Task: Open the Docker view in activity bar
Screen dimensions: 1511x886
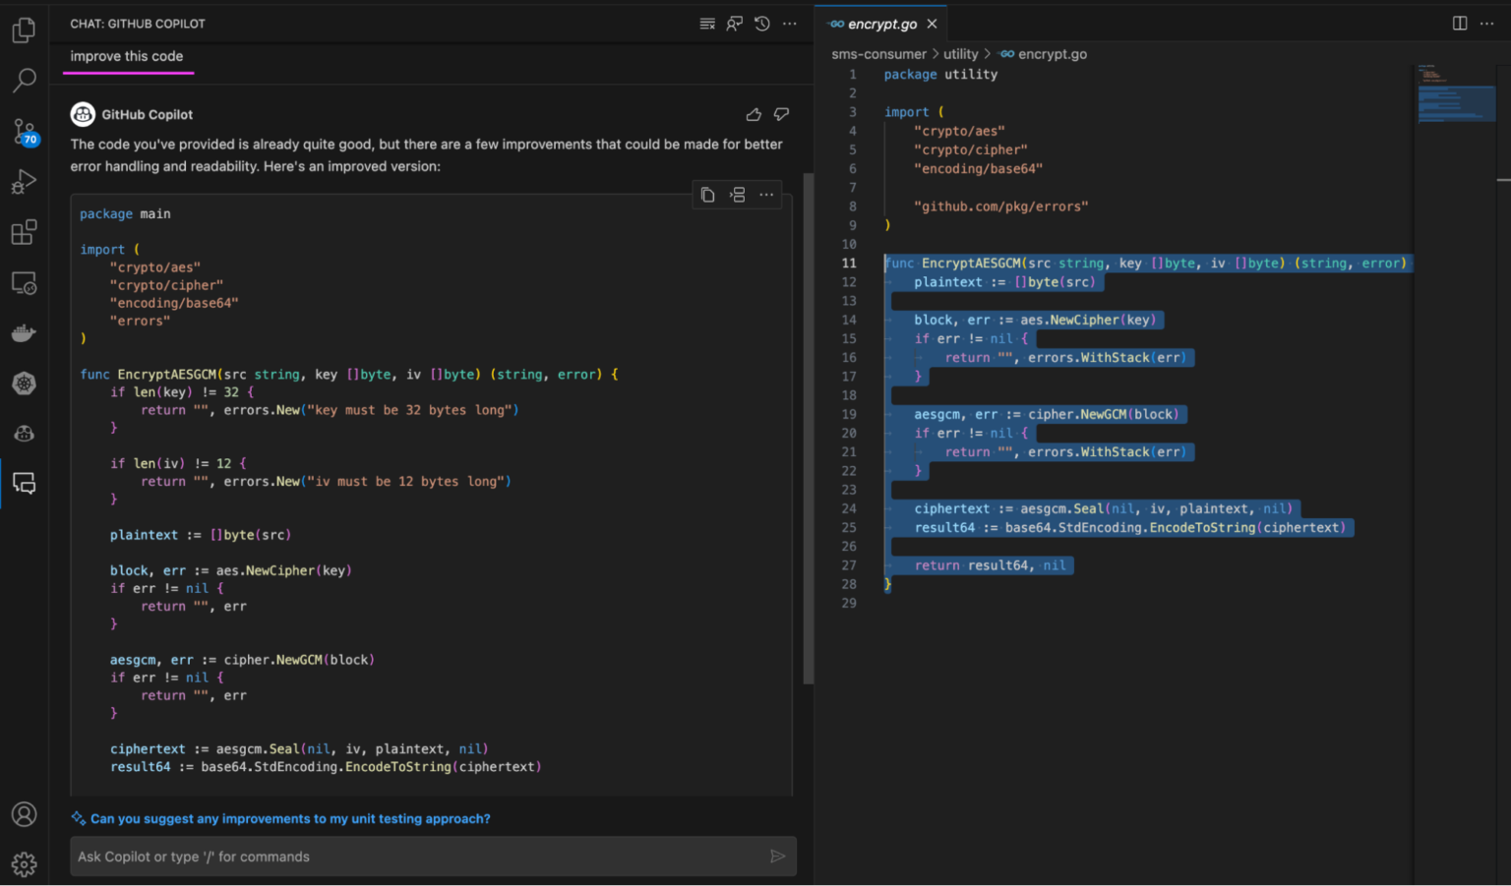Action: 24,333
